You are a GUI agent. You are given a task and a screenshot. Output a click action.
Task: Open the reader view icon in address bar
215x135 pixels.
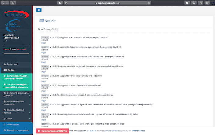(66, 3)
